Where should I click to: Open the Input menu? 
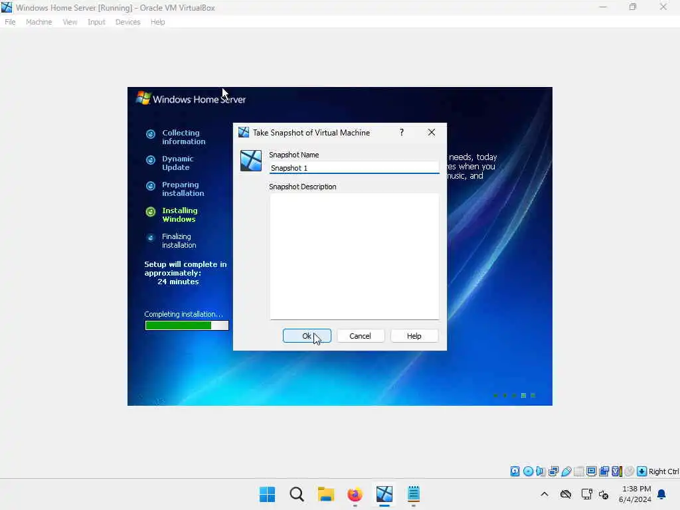tap(96, 22)
